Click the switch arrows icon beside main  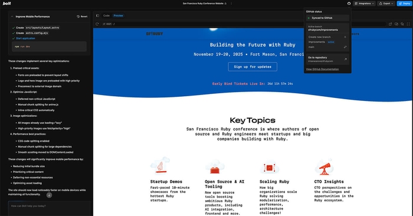point(345,47)
